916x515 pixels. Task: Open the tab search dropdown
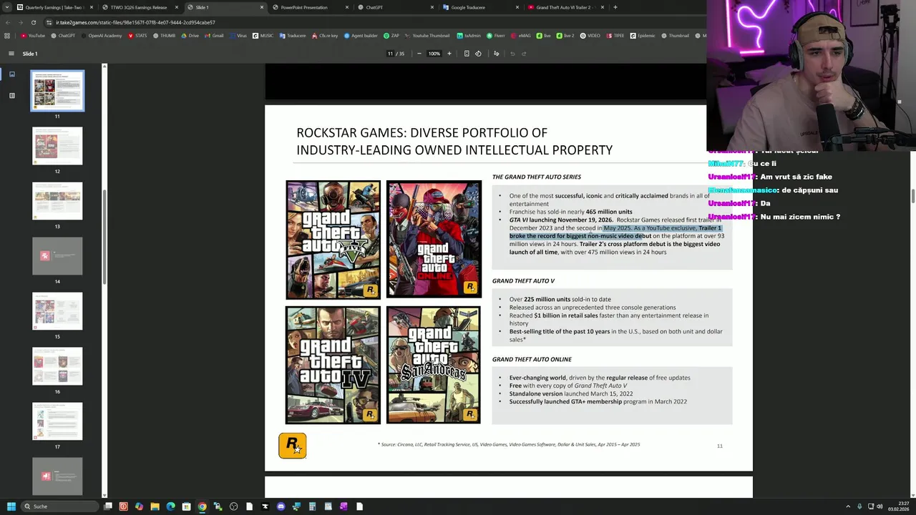tap(7, 7)
